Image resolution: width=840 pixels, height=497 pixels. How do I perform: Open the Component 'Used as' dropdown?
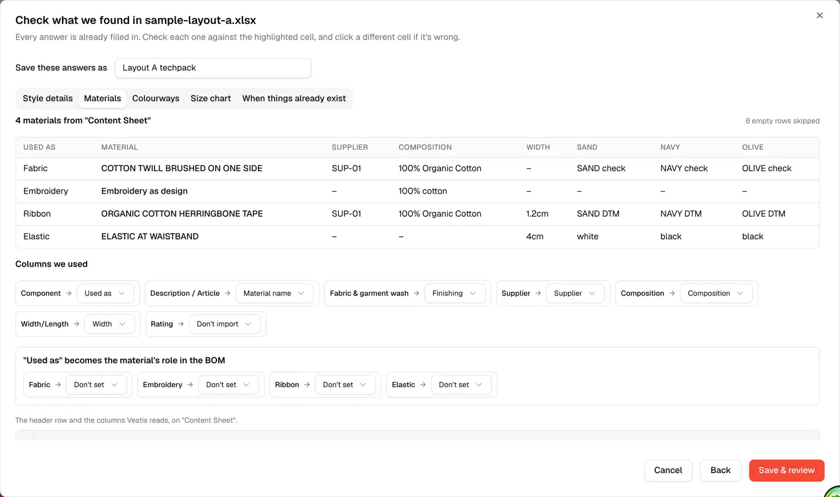(x=105, y=293)
